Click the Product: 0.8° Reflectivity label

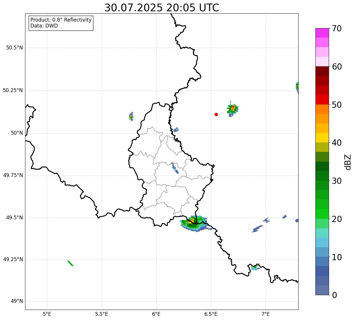point(61,20)
